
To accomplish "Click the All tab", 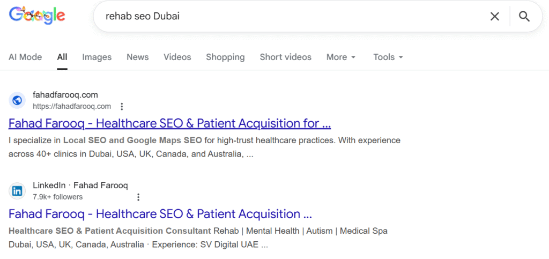I will coord(62,57).
